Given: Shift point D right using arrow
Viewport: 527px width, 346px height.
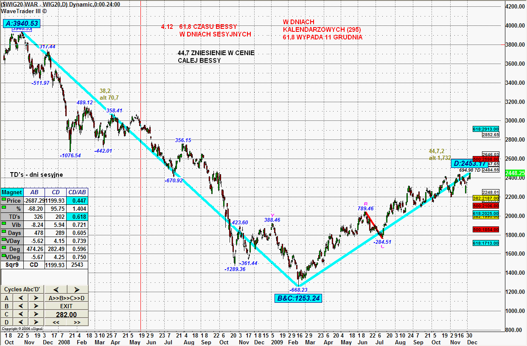Looking at the screenshot, I should click(x=36, y=322).
